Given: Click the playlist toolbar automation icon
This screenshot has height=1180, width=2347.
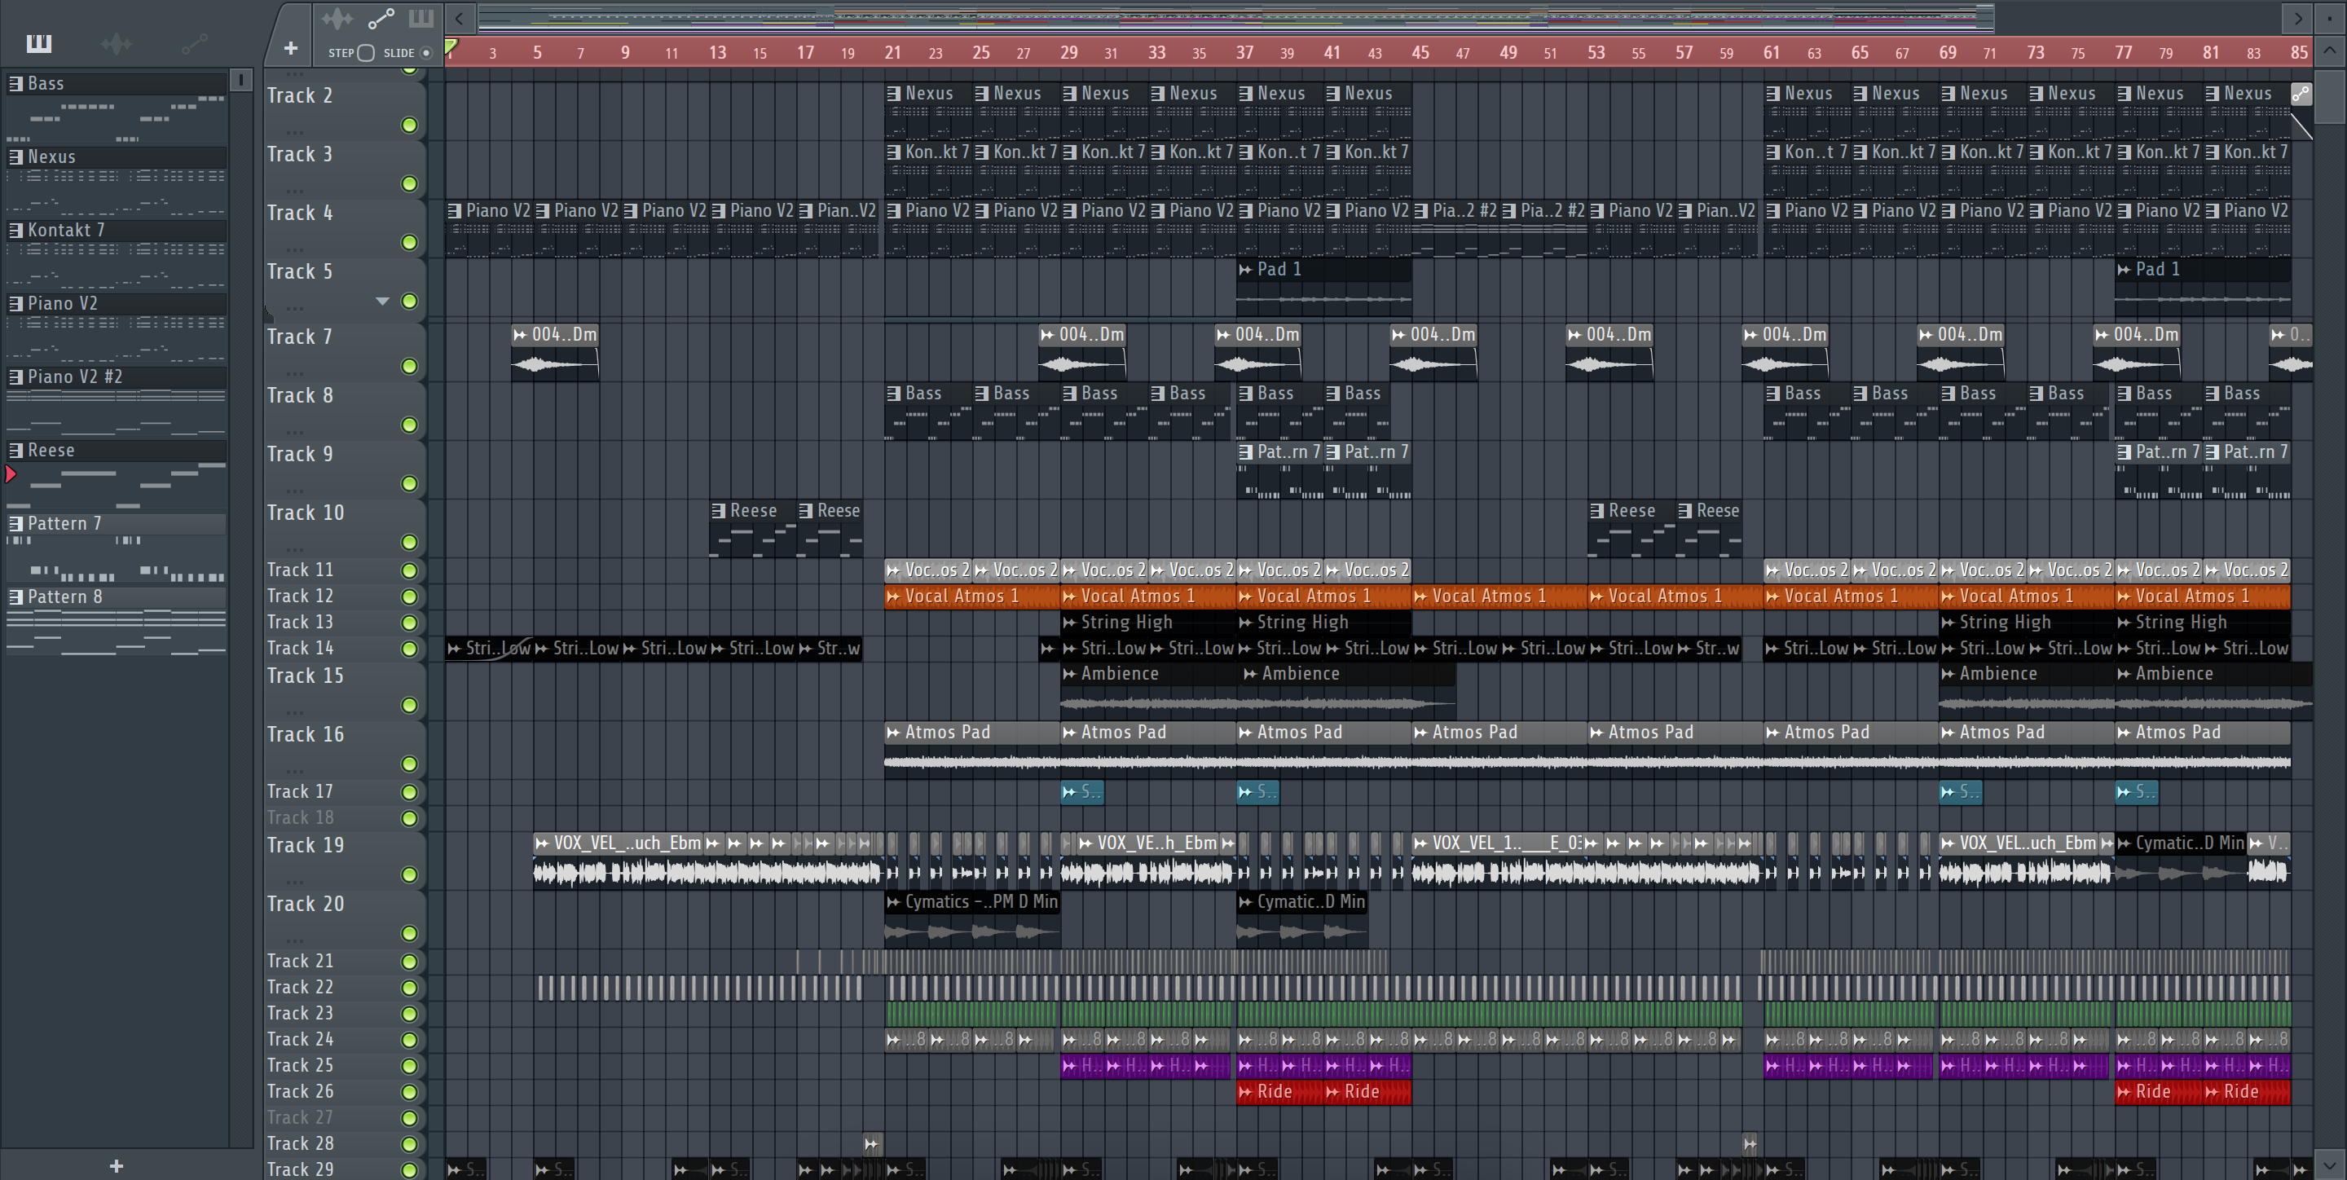Looking at the screenshot, I should click(381, 18).
